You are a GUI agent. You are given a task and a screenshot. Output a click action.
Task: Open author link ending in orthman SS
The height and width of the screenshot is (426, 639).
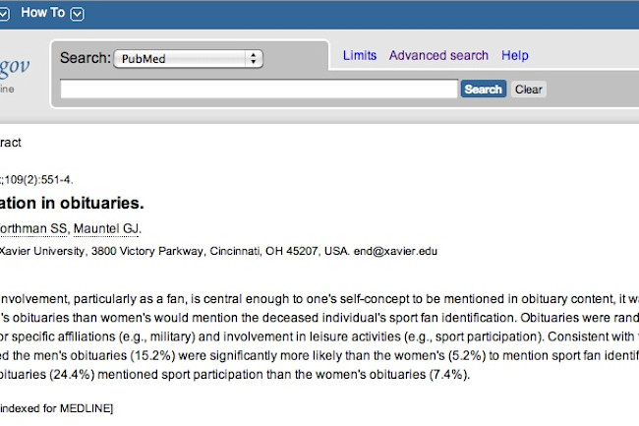[x=33, y=228]
